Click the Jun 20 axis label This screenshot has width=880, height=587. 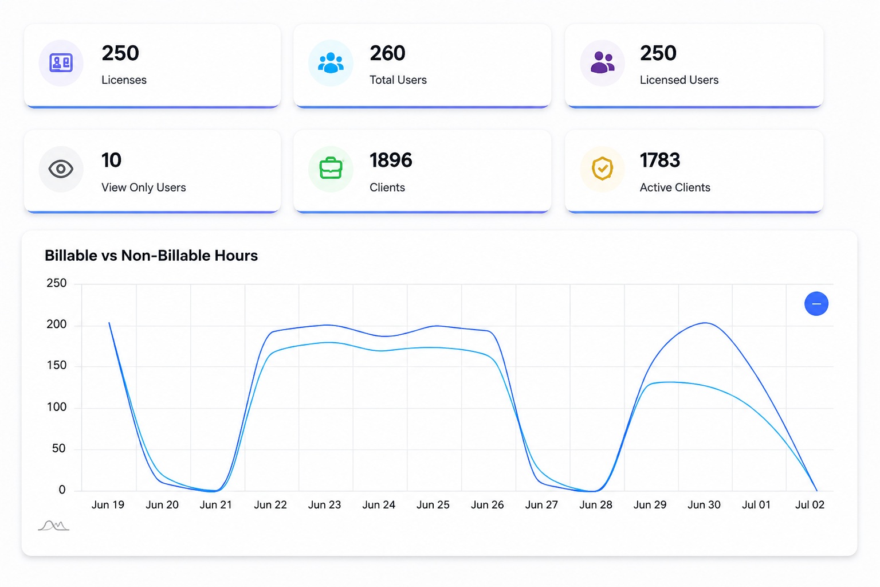(x=162, y=505)
